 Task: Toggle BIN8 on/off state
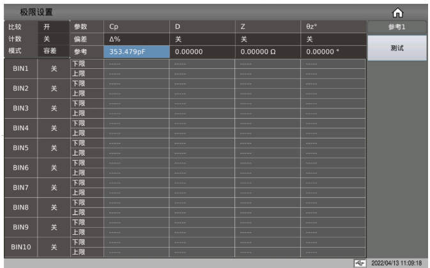point(54,207)
